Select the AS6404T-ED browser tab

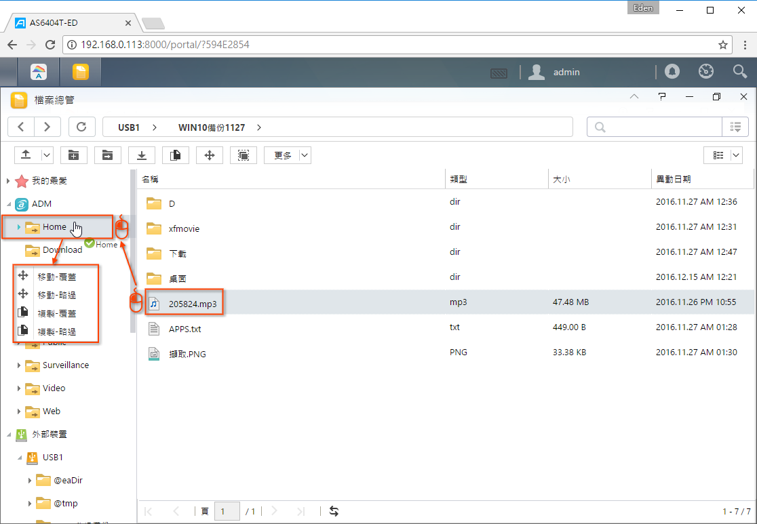tap(73, 22)
